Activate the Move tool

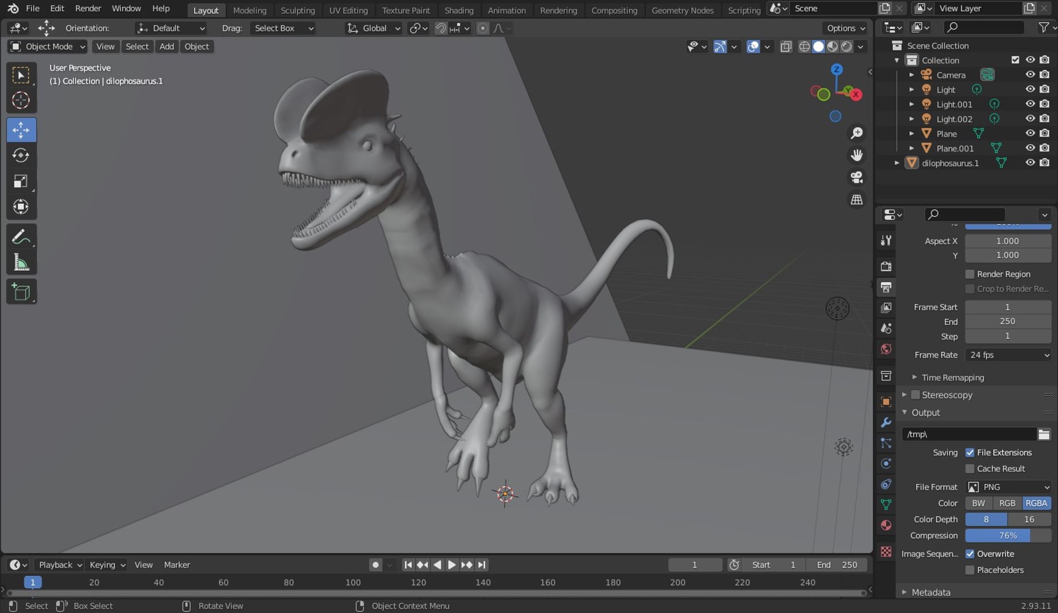(21, 130)
